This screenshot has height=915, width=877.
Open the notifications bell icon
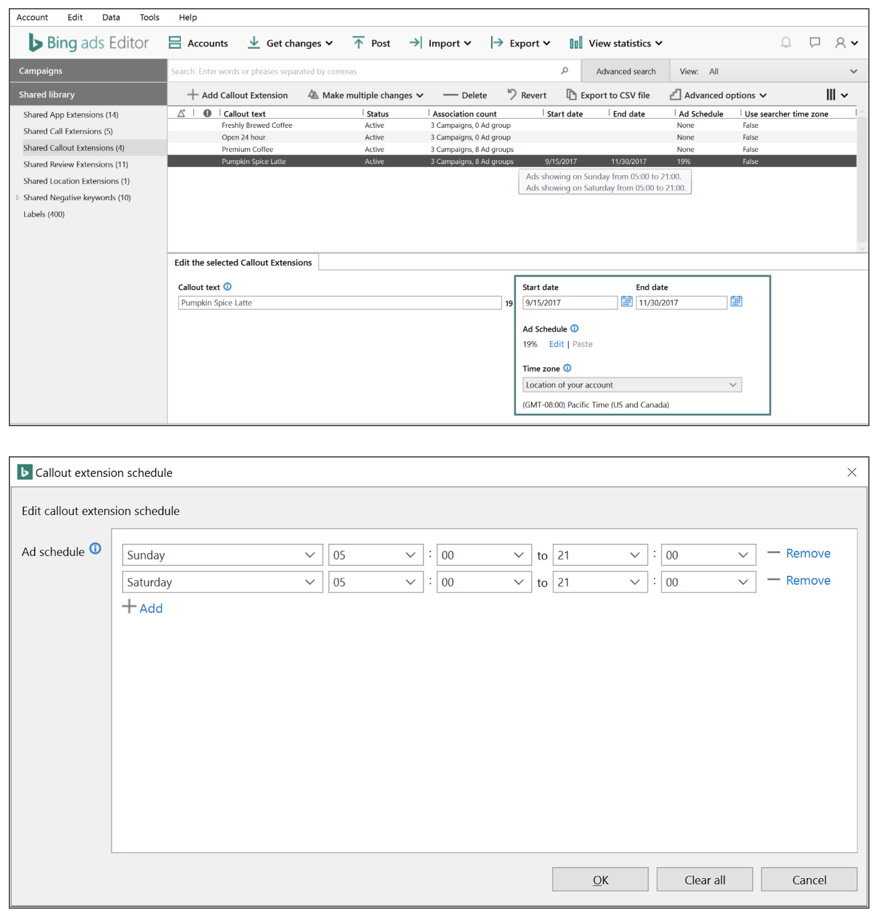point(786,43)
